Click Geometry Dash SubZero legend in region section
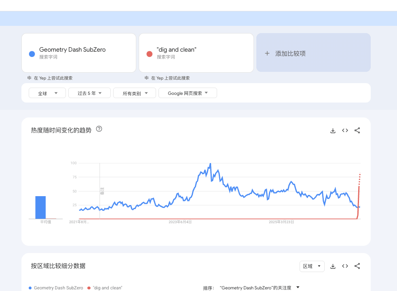Screen dimensions: 397x291 [x=56, y=288]
